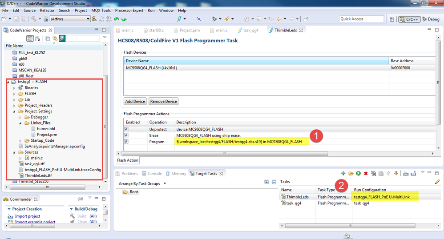Click the gray move task up arrow
Screen dimensions: 444x239
pos(388,173)
